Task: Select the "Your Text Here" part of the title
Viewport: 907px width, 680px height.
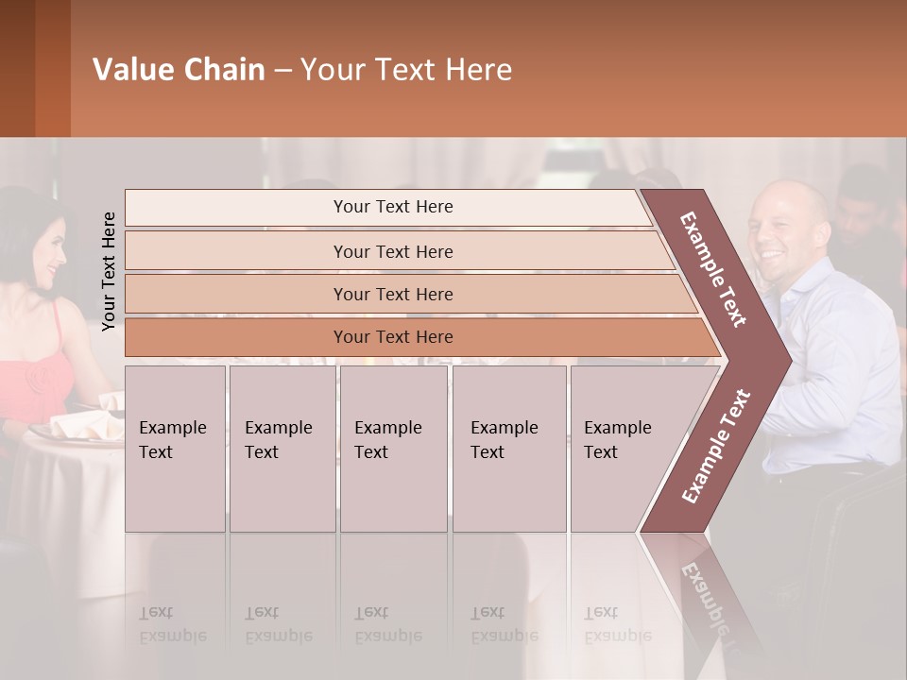Action: [406, 70]
